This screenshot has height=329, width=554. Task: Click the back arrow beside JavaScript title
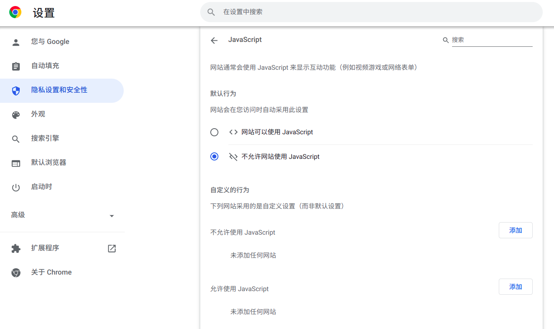tap(214, 40)
